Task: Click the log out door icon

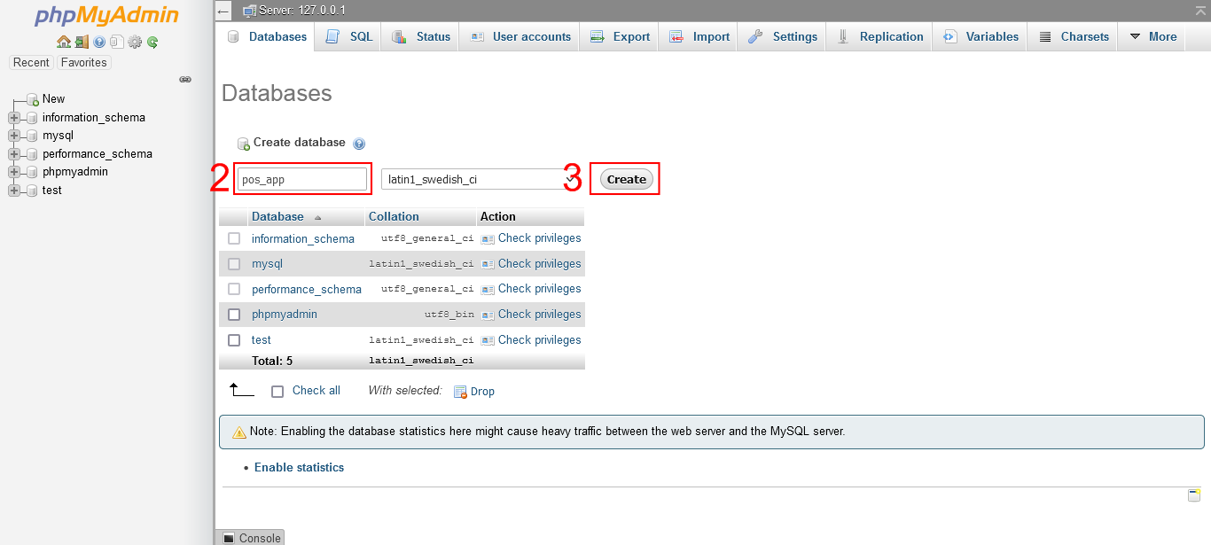Action: coord(81,42)
